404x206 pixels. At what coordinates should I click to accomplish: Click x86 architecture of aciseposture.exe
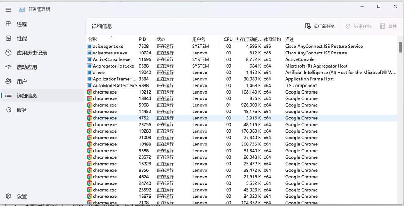[x=267, y=53]
